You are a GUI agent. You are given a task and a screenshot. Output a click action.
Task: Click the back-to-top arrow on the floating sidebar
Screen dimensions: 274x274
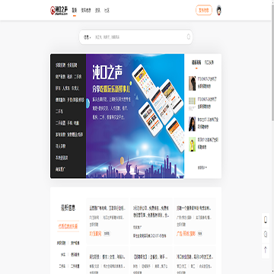pyautogui.click(x=266, y=250)
